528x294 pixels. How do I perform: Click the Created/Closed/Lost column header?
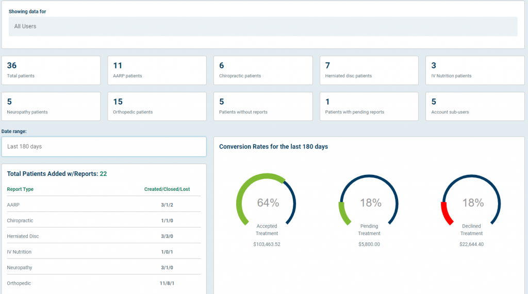[x=167, y=189]
